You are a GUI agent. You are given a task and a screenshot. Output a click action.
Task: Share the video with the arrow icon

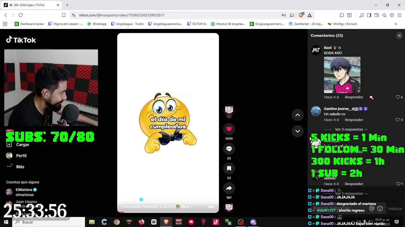coord(229,188)
